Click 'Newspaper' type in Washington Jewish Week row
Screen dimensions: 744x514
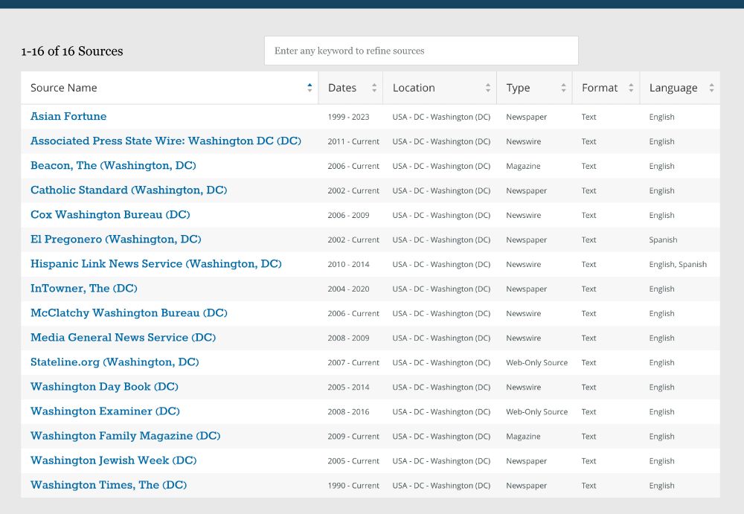[x=526, y=461]
